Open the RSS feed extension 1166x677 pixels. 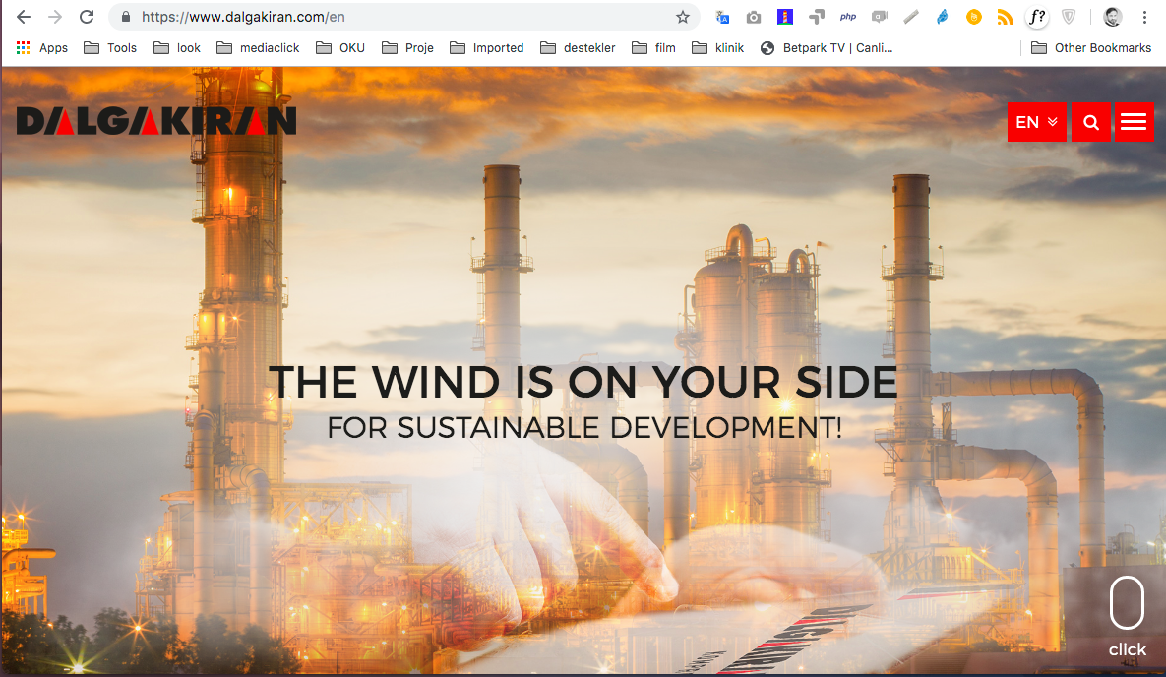pyautogui.click(x=1005, y=17)
